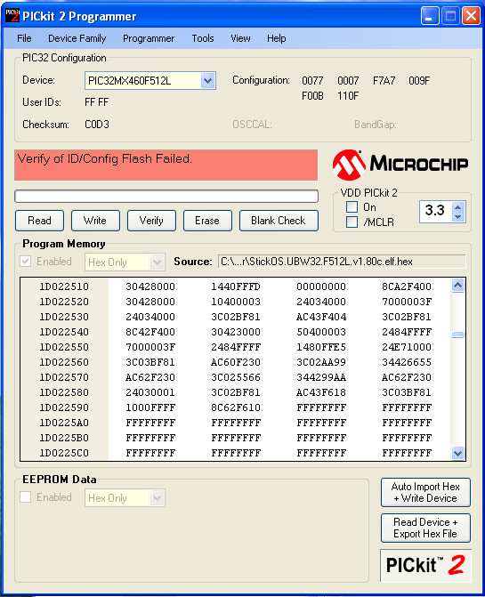Image resolution: width=485 pixels, height=597 pixels.
Task: Click memory cell 24E71000
Action: (x=407, y=347)
